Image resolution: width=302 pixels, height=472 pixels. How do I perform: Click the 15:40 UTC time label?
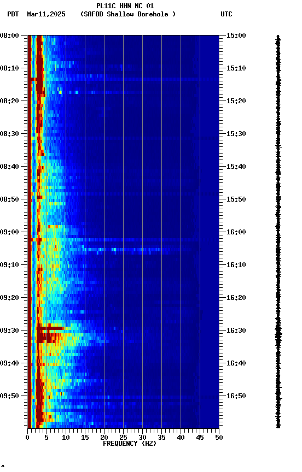pyautogui.click(x=236, y=167)
